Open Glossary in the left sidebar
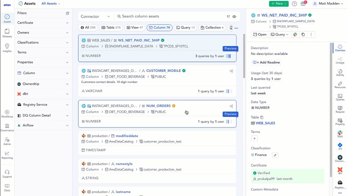347x196 pixels. pyautogui.click(x=7, y=33)
